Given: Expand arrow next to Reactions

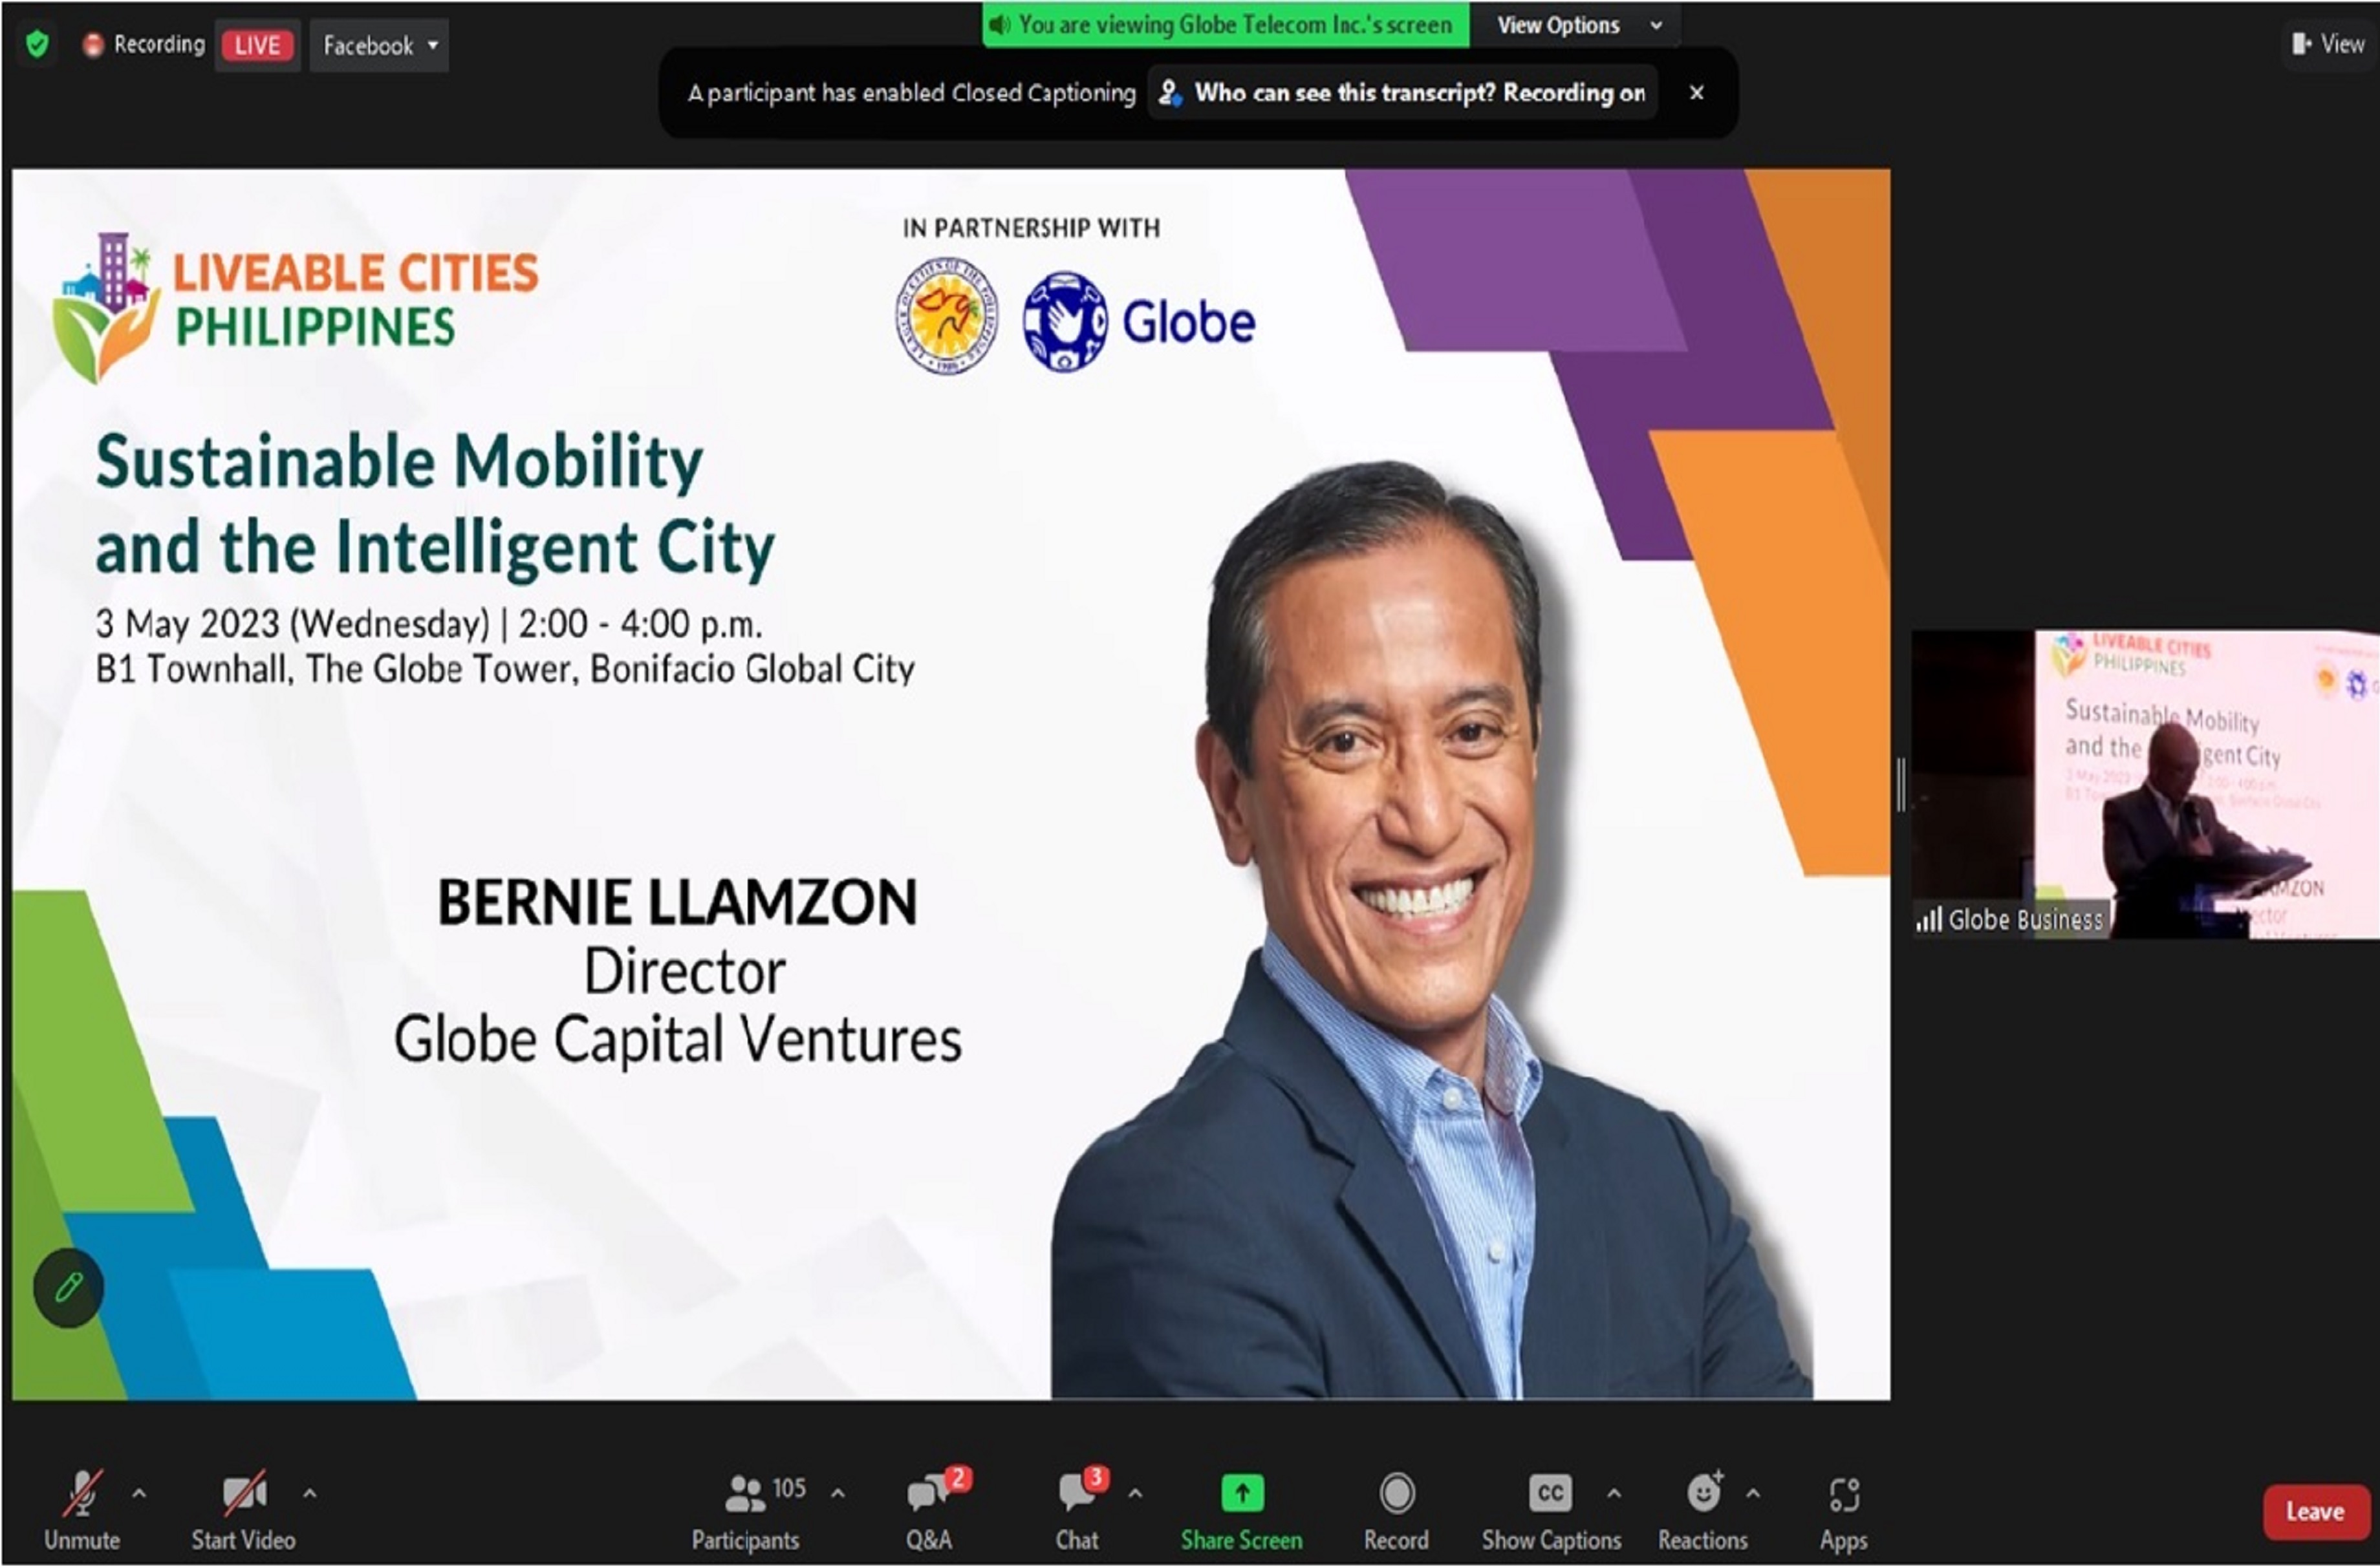Looking at the screenshot, I should (x=1753, y=1493).
